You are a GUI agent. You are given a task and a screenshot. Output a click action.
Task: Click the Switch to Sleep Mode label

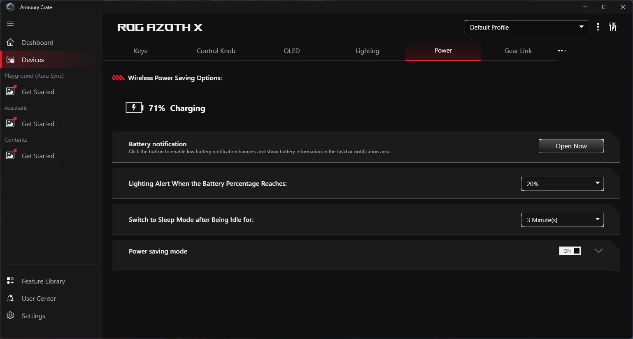191,220
